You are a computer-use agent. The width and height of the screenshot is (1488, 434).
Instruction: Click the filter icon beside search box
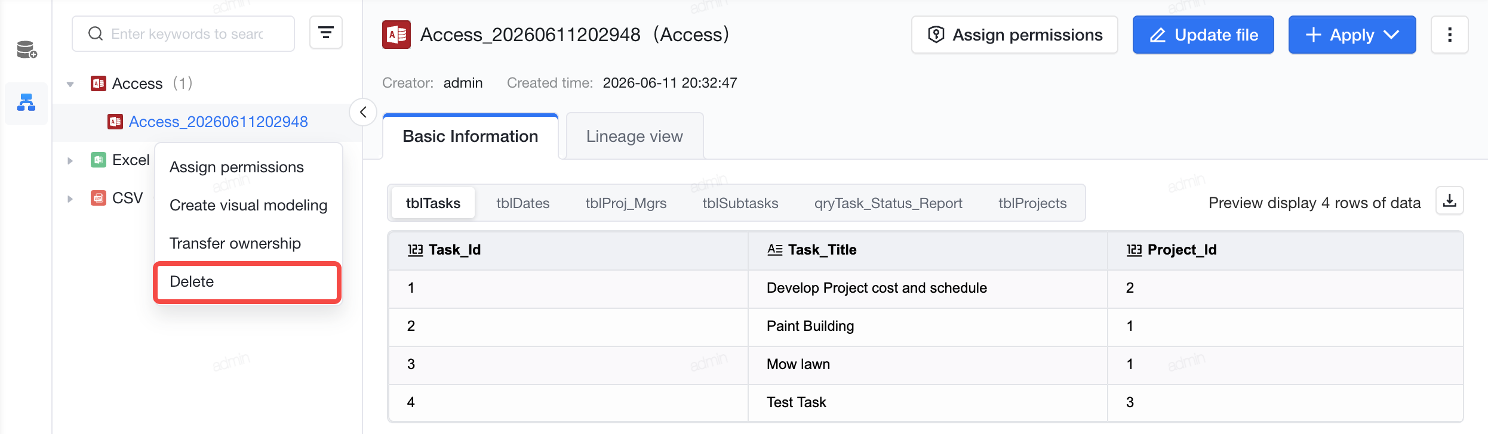coord(325,33)
